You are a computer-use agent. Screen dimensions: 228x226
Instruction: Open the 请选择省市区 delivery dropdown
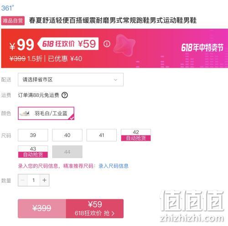[x=71, y=80]
